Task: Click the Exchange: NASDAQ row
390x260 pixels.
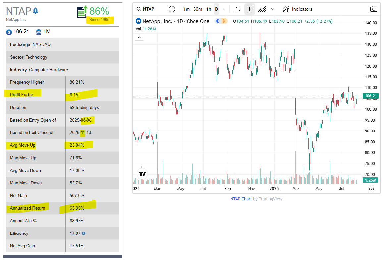Action: pyautogui.click(x=63, y=44)
